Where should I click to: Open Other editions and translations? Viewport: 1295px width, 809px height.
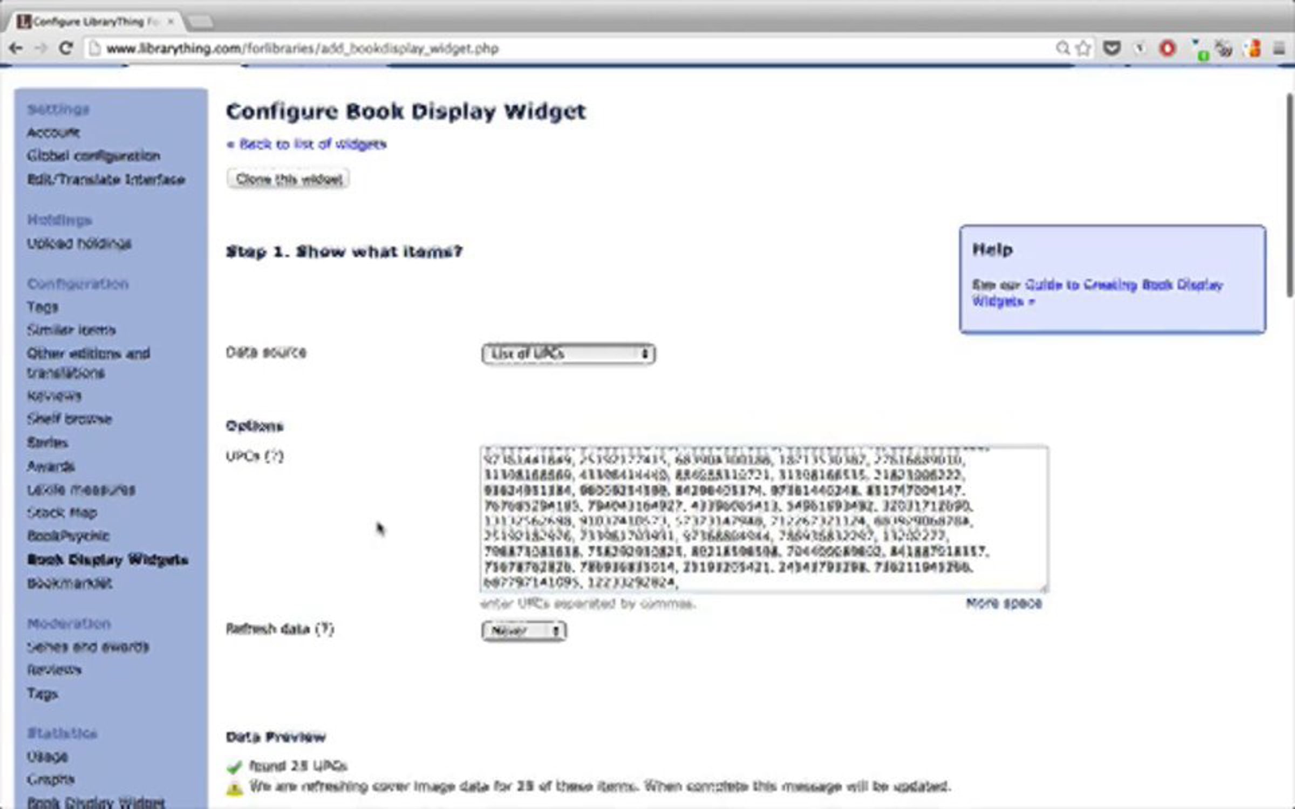click(x=88, y=363)
